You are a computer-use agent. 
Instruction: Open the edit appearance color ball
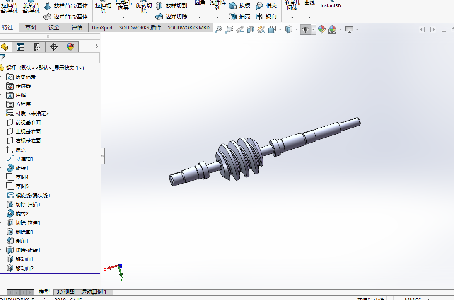(x=322, y=29)
